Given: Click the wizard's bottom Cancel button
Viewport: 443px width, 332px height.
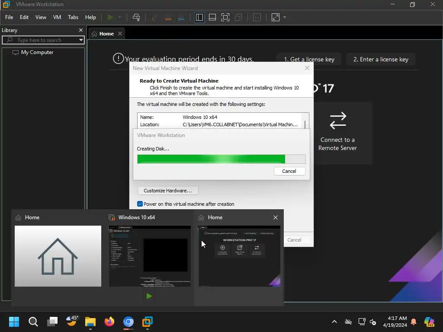Looking at the screenshot, I should pyautogui.click(x=294, y=239).
